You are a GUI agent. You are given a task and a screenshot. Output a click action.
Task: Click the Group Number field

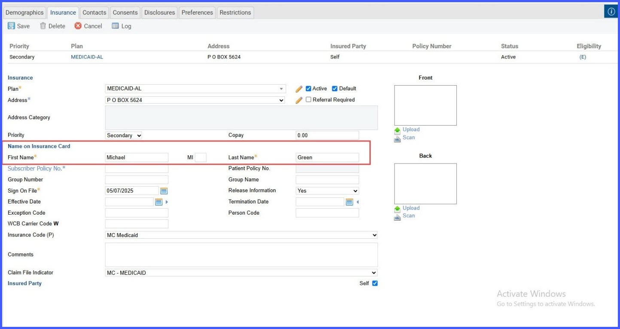[x=137, y=180]
